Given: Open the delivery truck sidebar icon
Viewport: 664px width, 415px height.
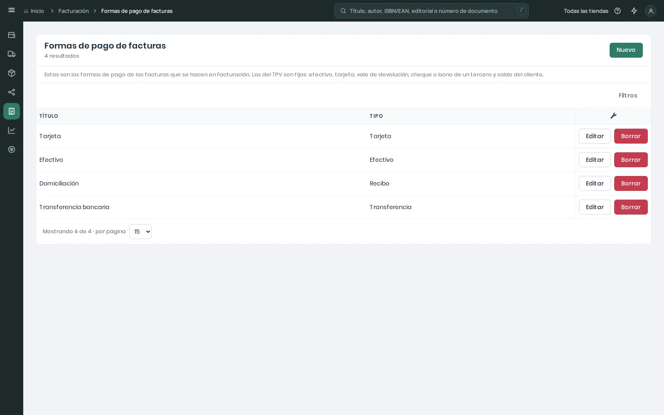Looking at the screenshot, I should [x=12, y=54].
